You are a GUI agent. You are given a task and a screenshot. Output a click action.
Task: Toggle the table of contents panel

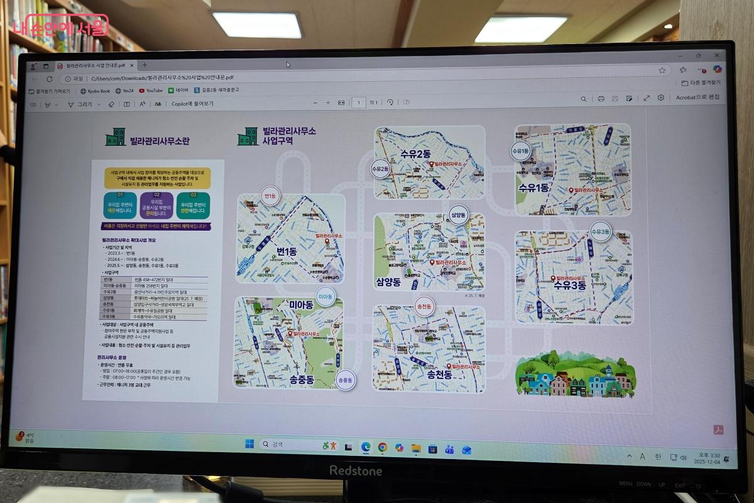coord(32,104)
